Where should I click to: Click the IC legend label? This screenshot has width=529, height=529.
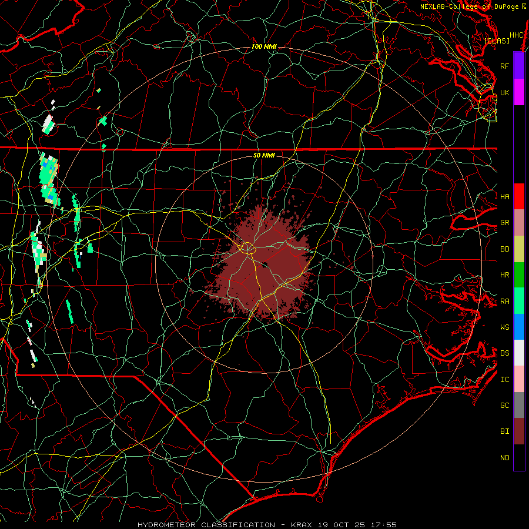[x=505, y=380]
